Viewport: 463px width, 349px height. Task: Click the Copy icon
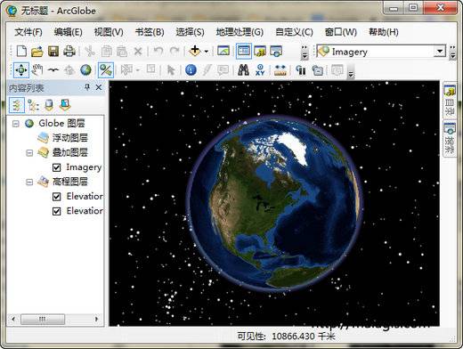click(106, 52)
